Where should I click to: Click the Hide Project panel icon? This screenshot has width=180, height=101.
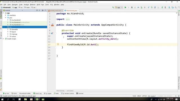tap(46, 10)
